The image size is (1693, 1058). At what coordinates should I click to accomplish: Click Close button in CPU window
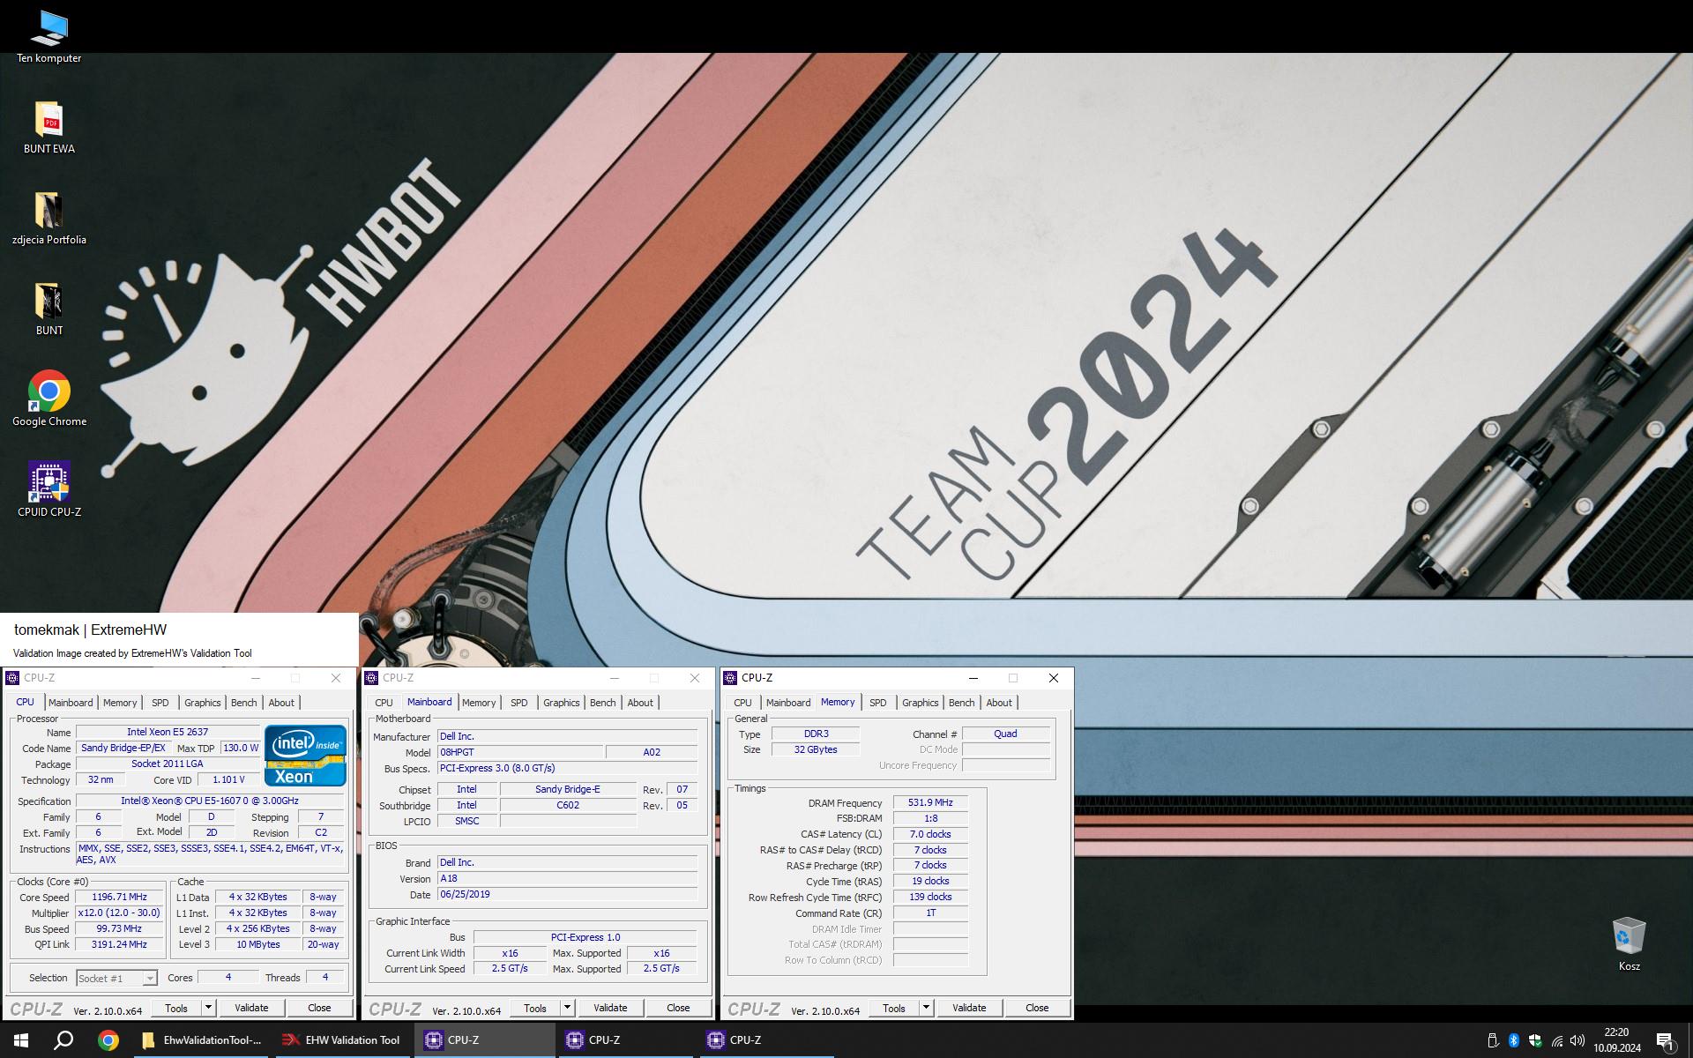[x=319, y=1008]
